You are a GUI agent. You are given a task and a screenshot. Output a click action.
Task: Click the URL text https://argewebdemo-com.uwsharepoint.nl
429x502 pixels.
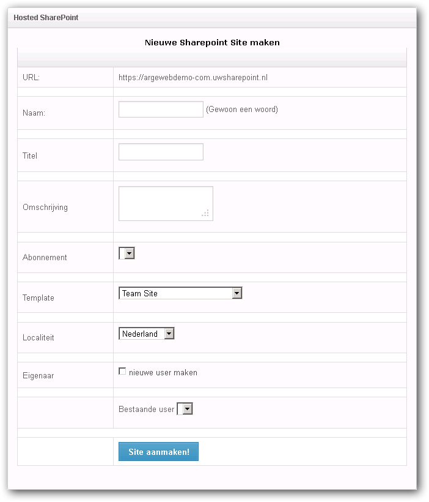click(193, 78)
